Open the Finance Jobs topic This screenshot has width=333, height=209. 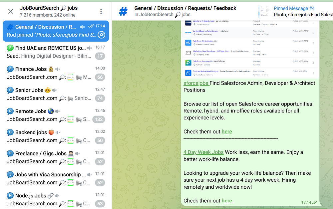click(56, 73)
